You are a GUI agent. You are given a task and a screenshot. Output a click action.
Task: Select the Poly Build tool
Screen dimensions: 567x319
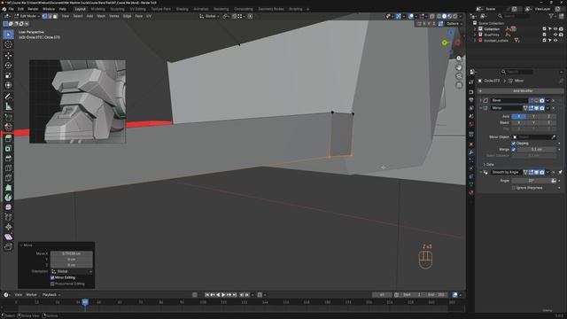[8, 188]
